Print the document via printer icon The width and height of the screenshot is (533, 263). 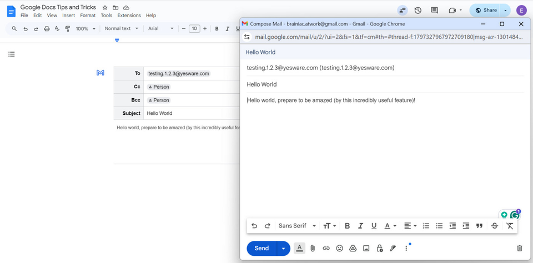point(47,28)
